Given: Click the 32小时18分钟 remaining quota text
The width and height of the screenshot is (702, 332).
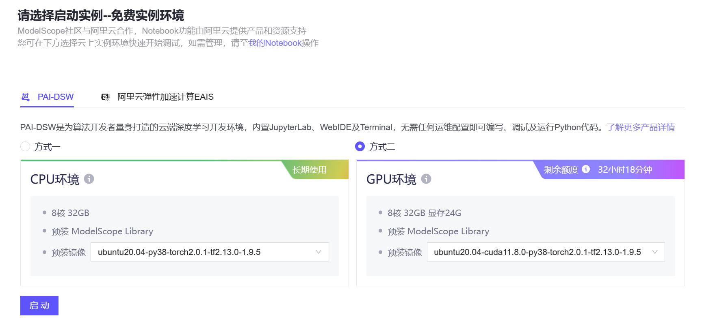Looking at the screenshot, I should click(625, 169).
